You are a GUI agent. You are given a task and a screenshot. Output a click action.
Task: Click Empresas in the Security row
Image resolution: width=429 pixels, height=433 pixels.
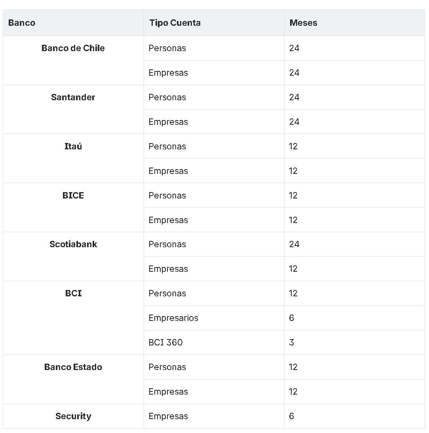point(168,416)
